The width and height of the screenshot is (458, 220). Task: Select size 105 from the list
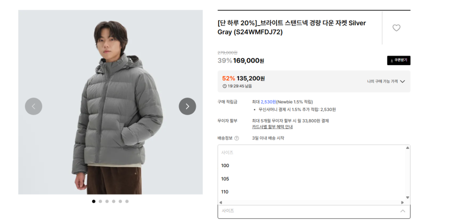(x=225, y=178)
